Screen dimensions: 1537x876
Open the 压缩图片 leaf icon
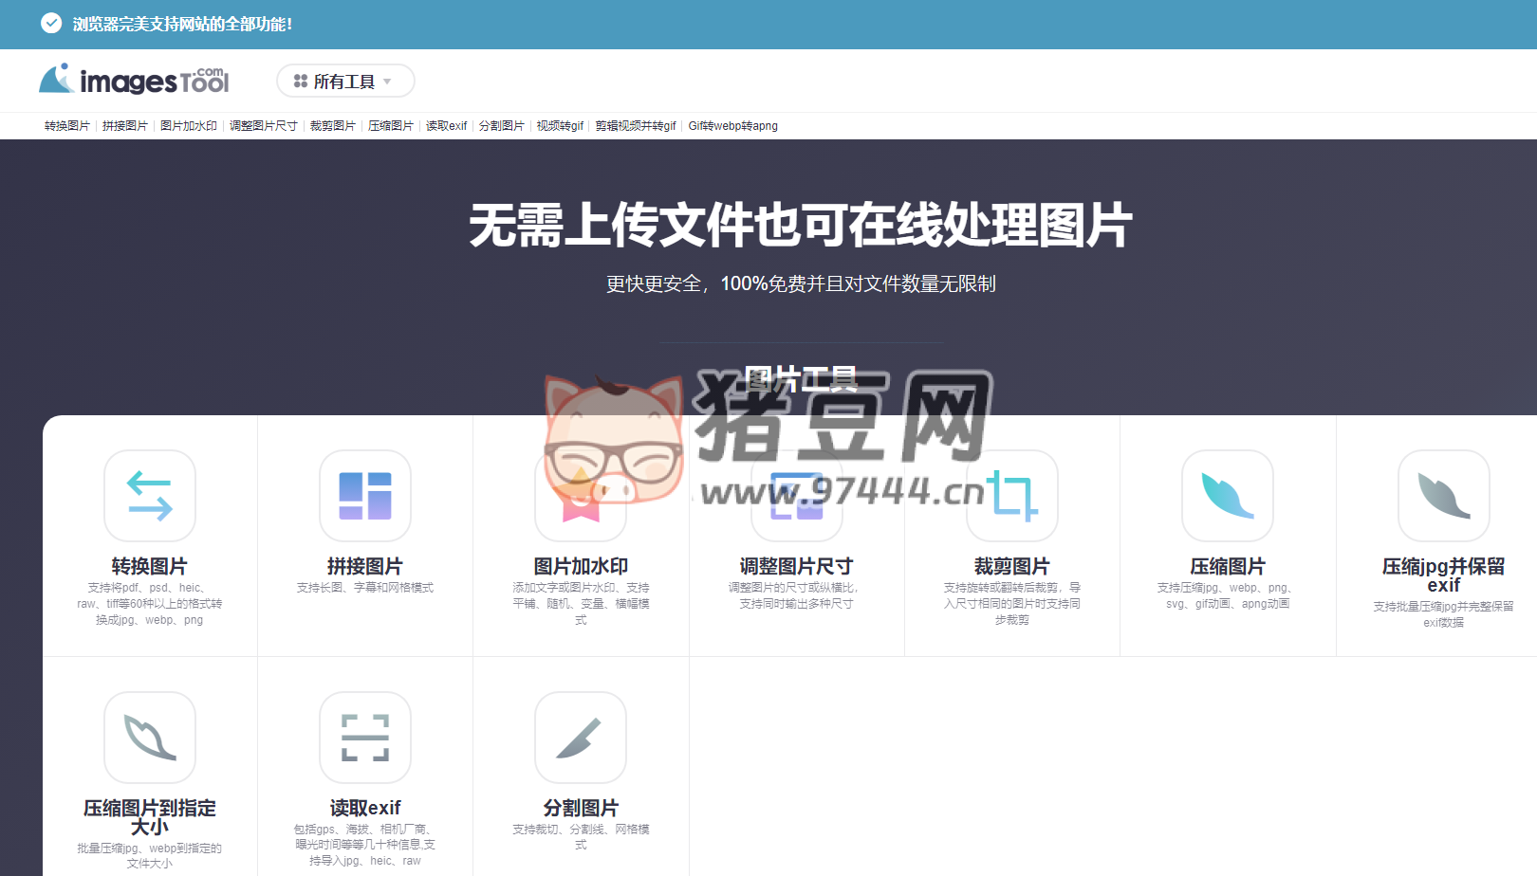[x=1227, y=496]
